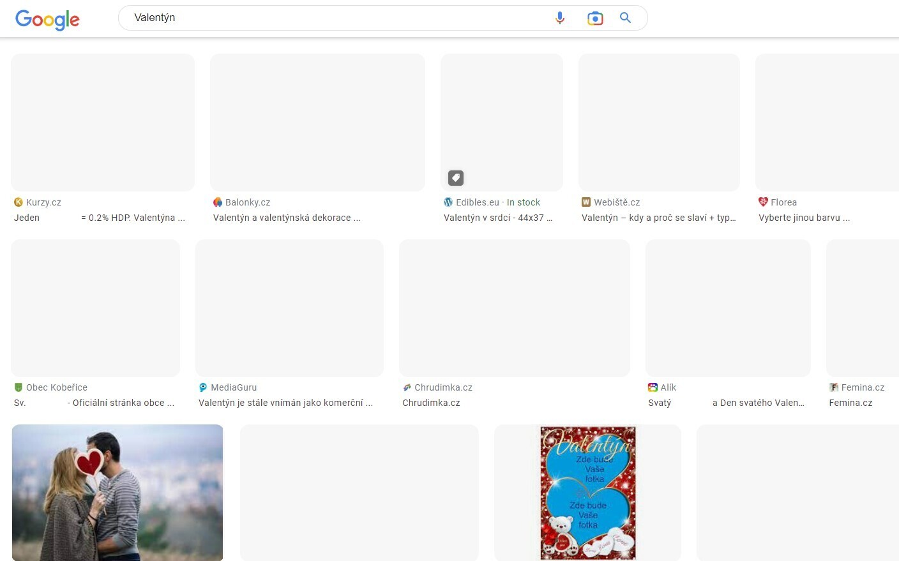Open the couple with heart lollipop photo
This screenshot has height=561, width=899.
point(117,492)
